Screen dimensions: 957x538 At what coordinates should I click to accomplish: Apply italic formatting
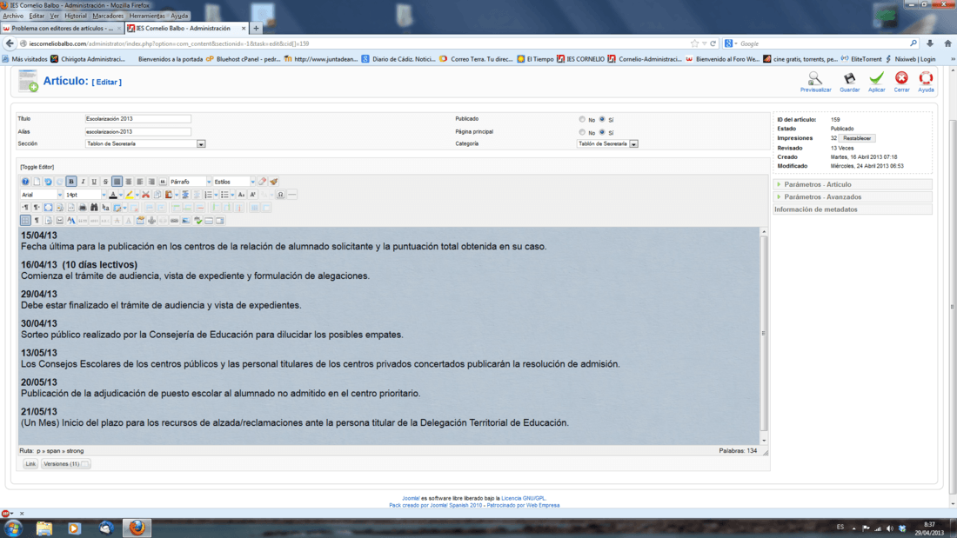[x=83, y=182]
